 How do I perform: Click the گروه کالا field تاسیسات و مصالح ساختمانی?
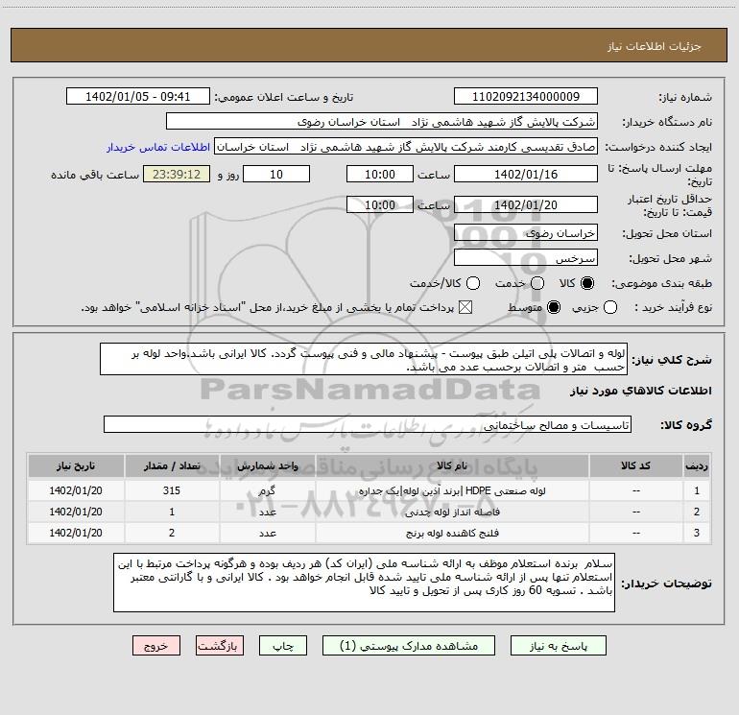368,424
